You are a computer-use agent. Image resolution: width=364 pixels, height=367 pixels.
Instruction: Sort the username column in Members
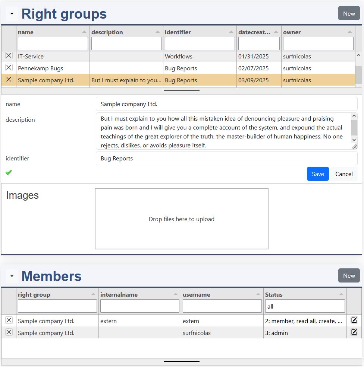click(x=257, y=295)
